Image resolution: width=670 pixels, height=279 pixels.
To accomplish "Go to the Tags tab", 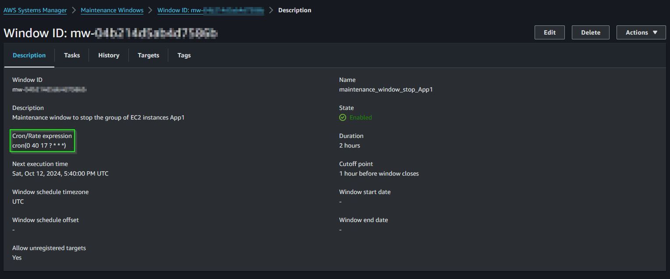I will click(184, 55).
